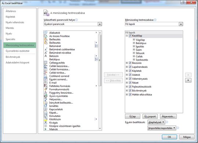The width and height of the screenshot is (198, 143).
Task: Select the Alakzatok shapes icon
Action: click(46, 33)
